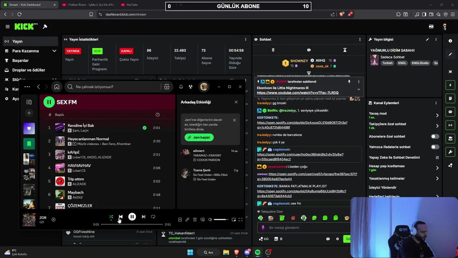Click the speech bubble icon in Sohbet toolbar
Image resolution: width=458 pixels, height=258 pixels.
point(309,50)
